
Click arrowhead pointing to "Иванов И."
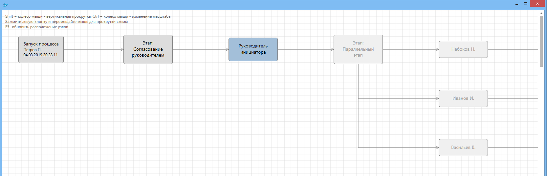click(x=437, y=98)
